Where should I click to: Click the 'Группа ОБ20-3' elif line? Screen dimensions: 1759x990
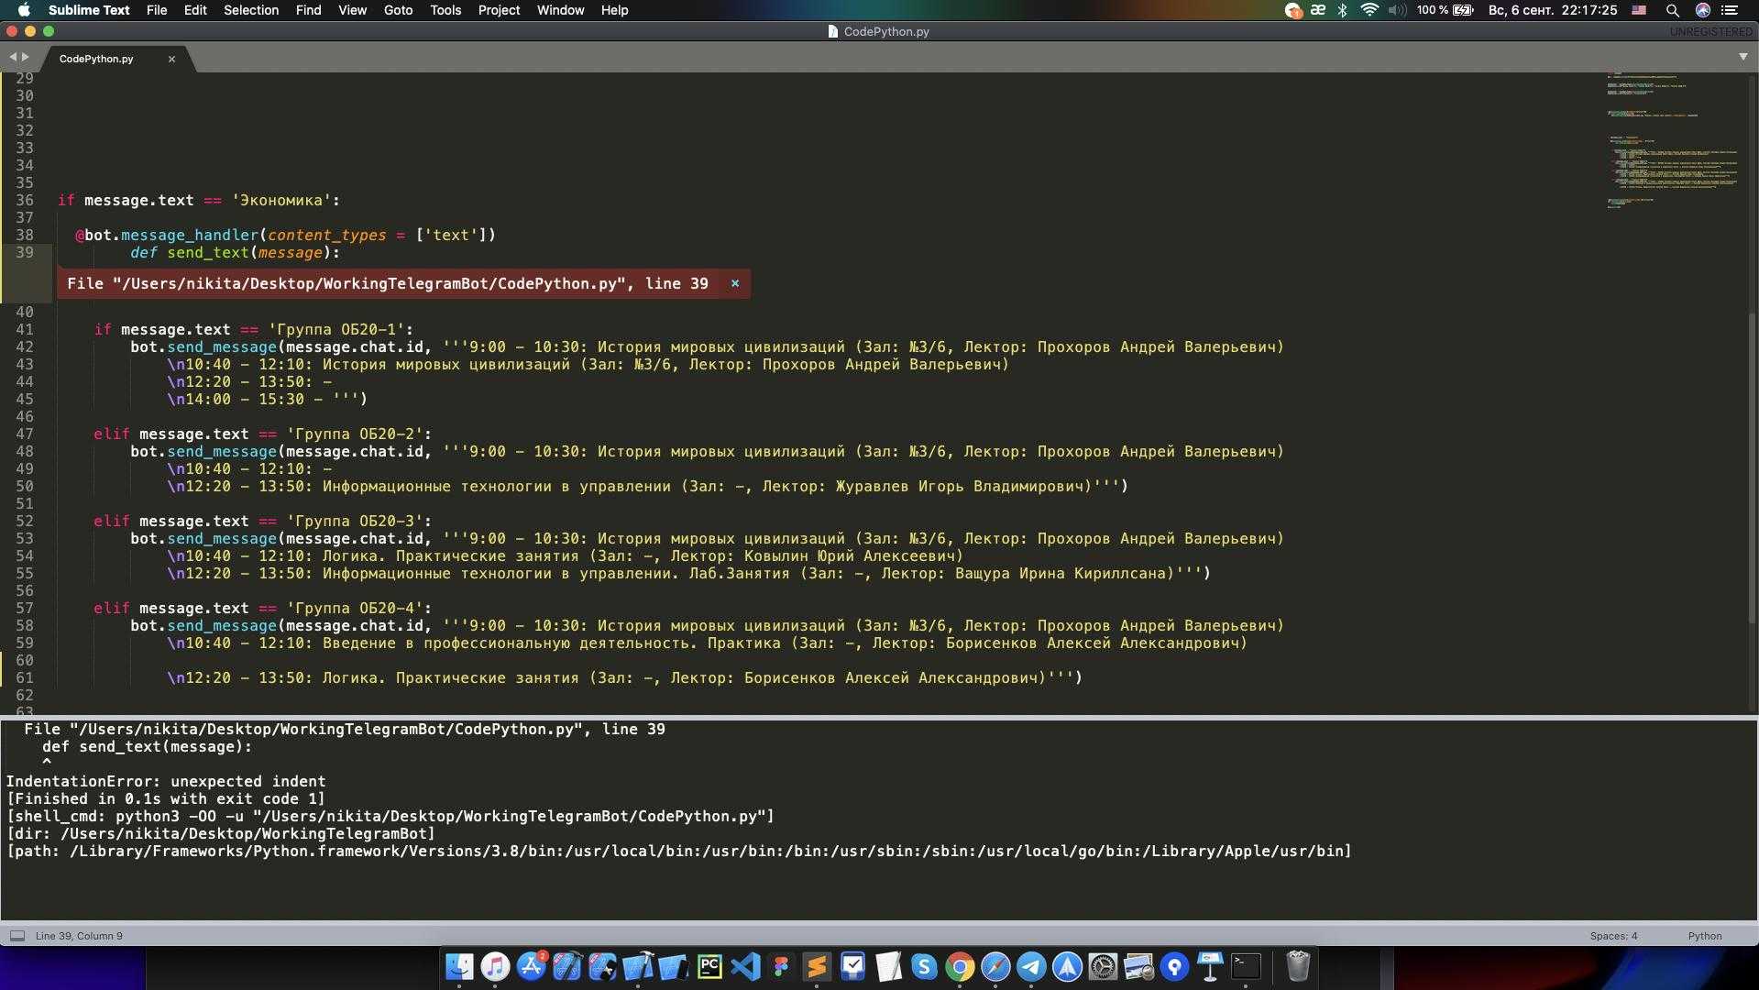262,521
